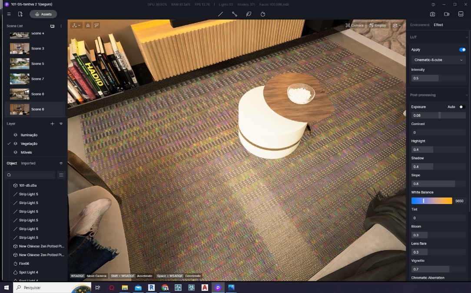Open the Assets library
The height and width of the screenshot is (293, 471).
(x=43, y=14)
